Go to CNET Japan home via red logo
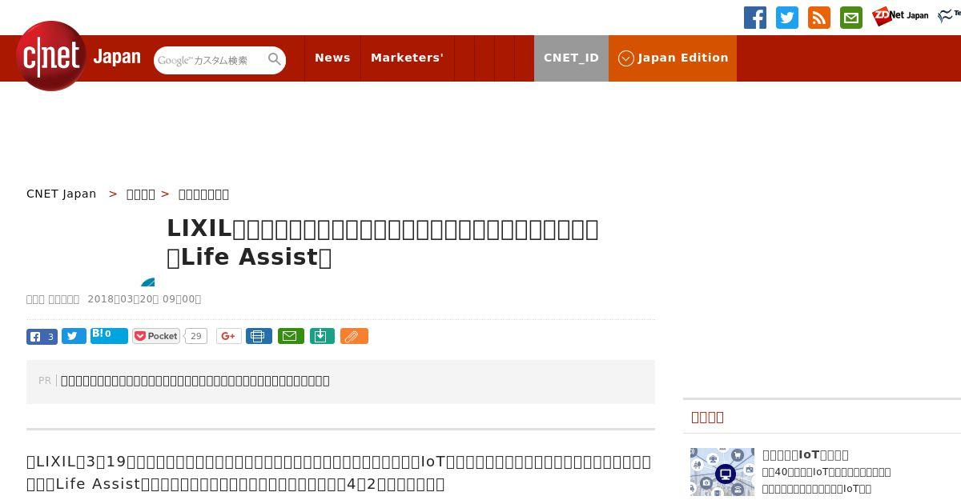The width and height of the screenshot is (961, 504). click(51, 56)
